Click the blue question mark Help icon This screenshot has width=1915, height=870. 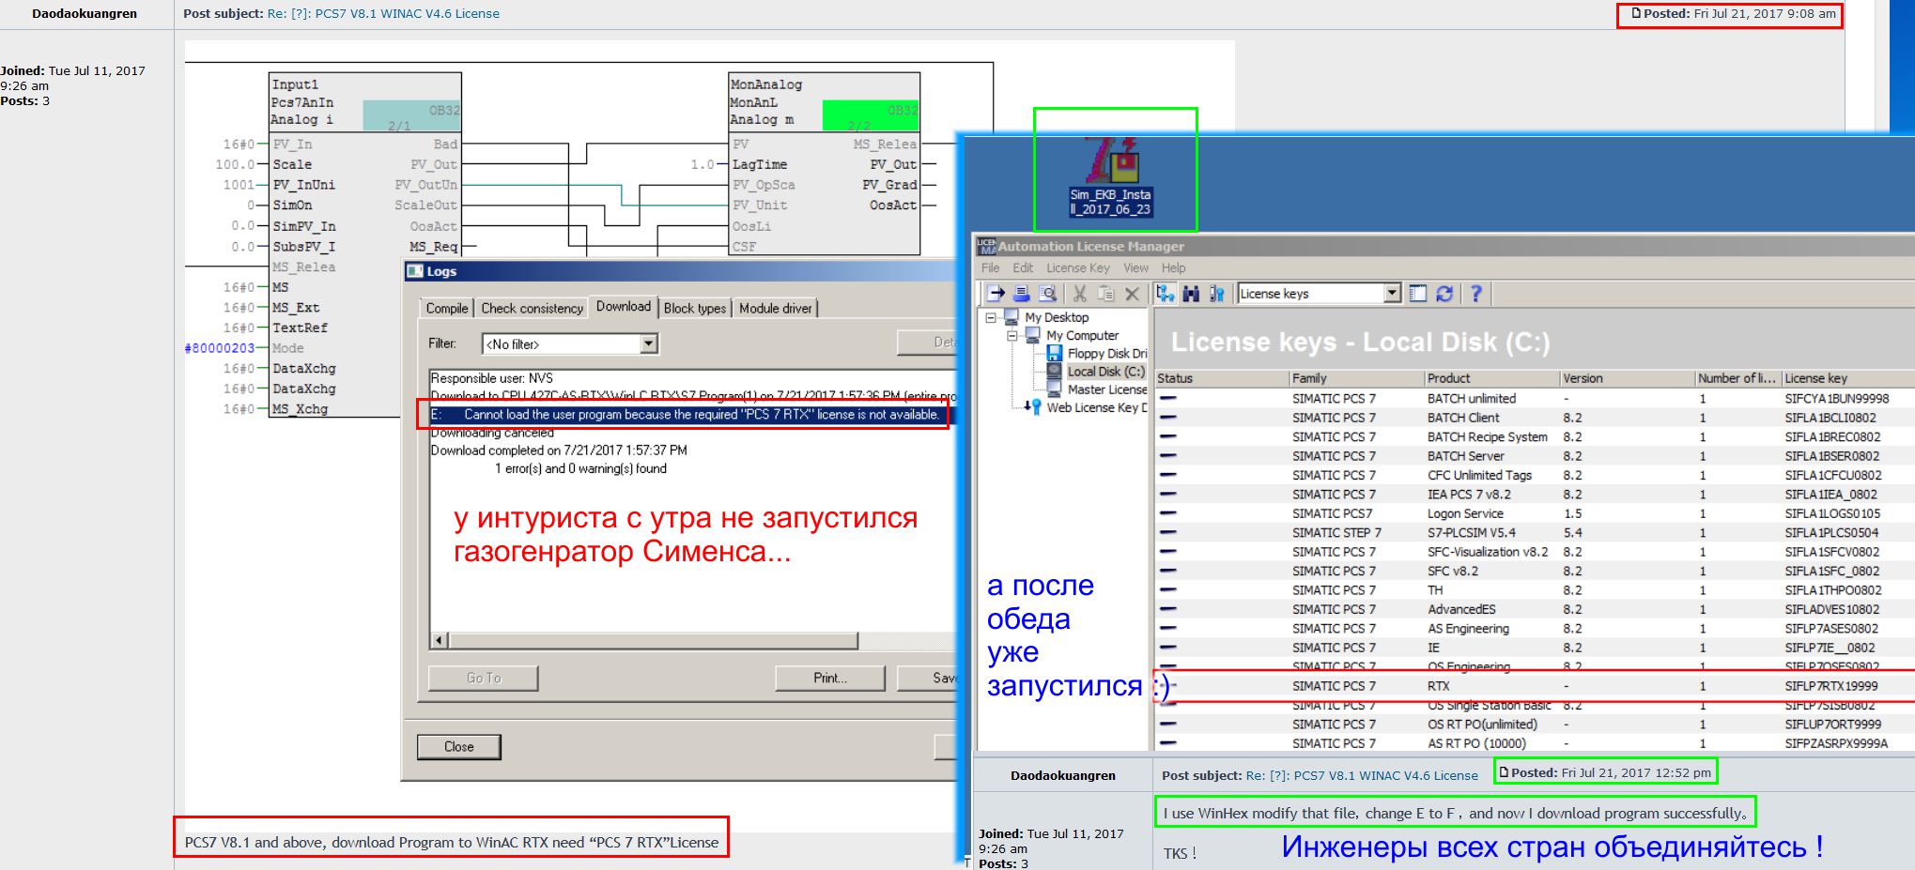coord(1475,294)
